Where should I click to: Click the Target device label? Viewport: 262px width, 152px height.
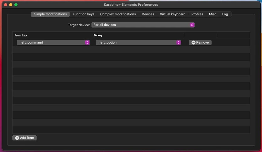(x=79, y=25)
